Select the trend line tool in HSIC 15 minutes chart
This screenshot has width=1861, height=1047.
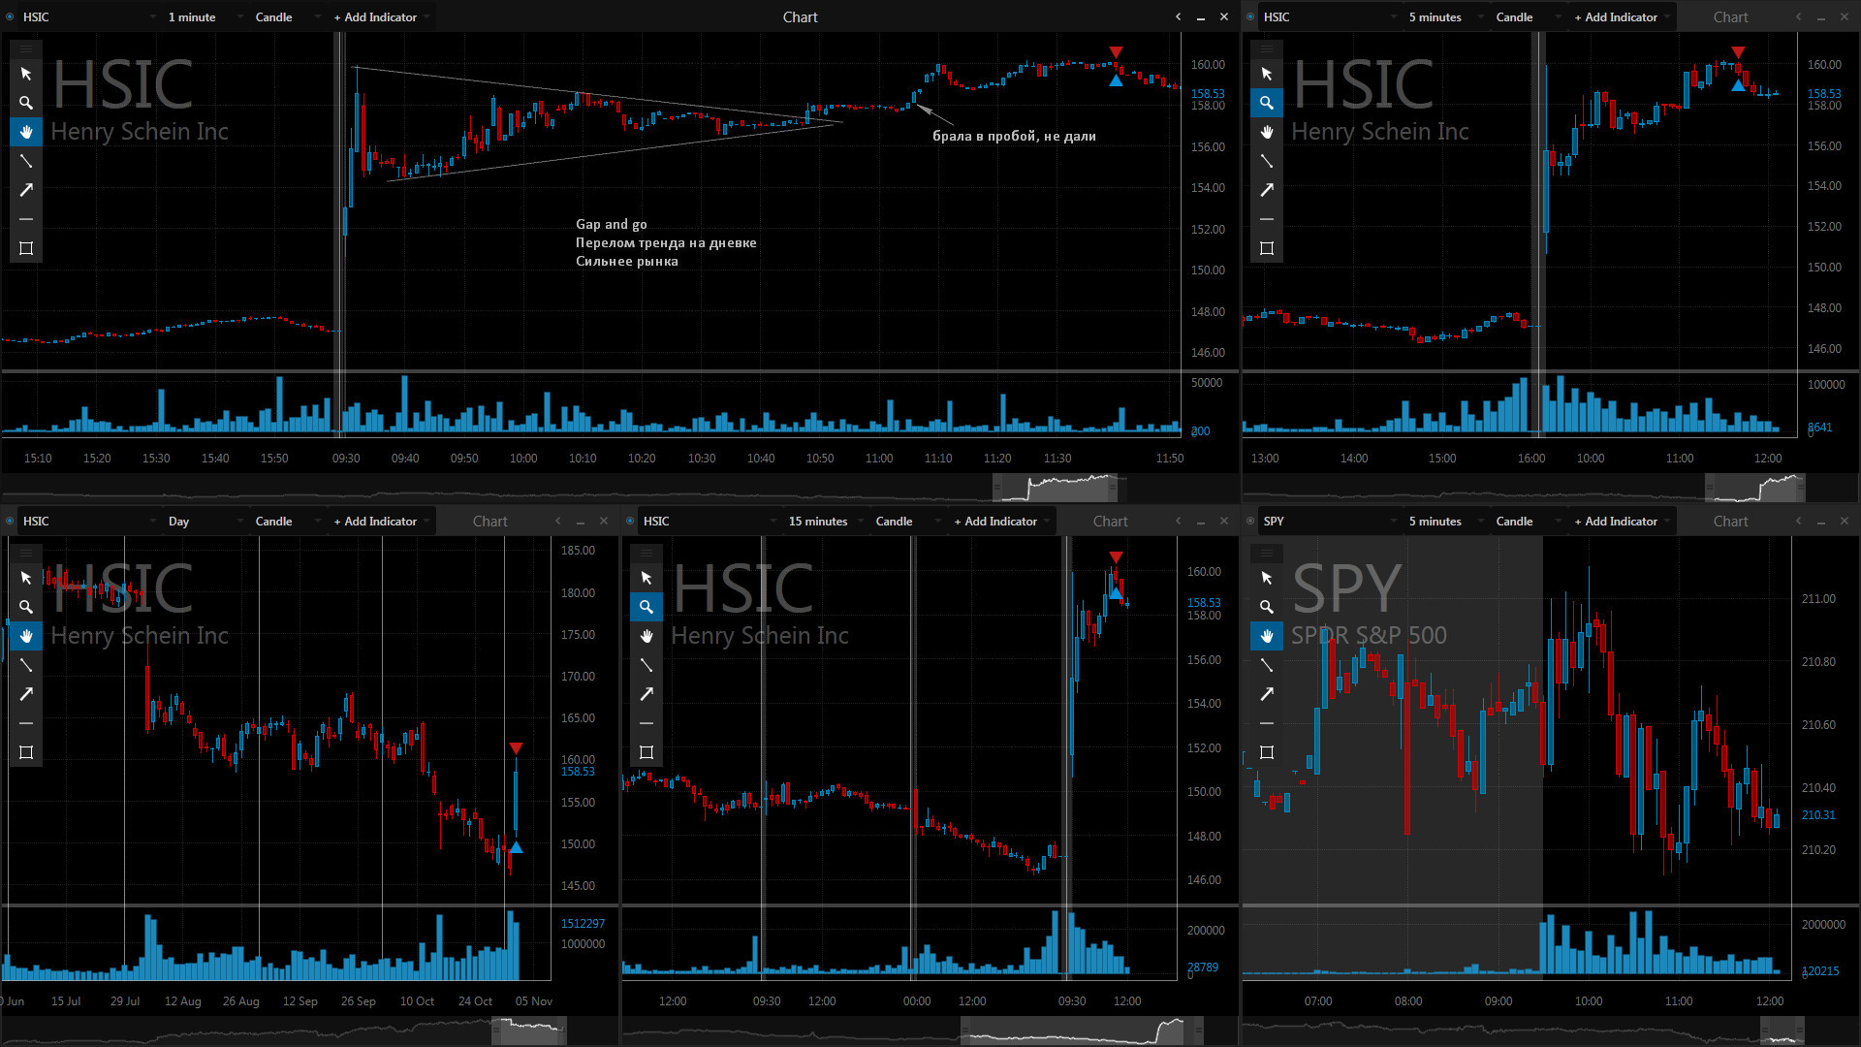coord(647,665)
